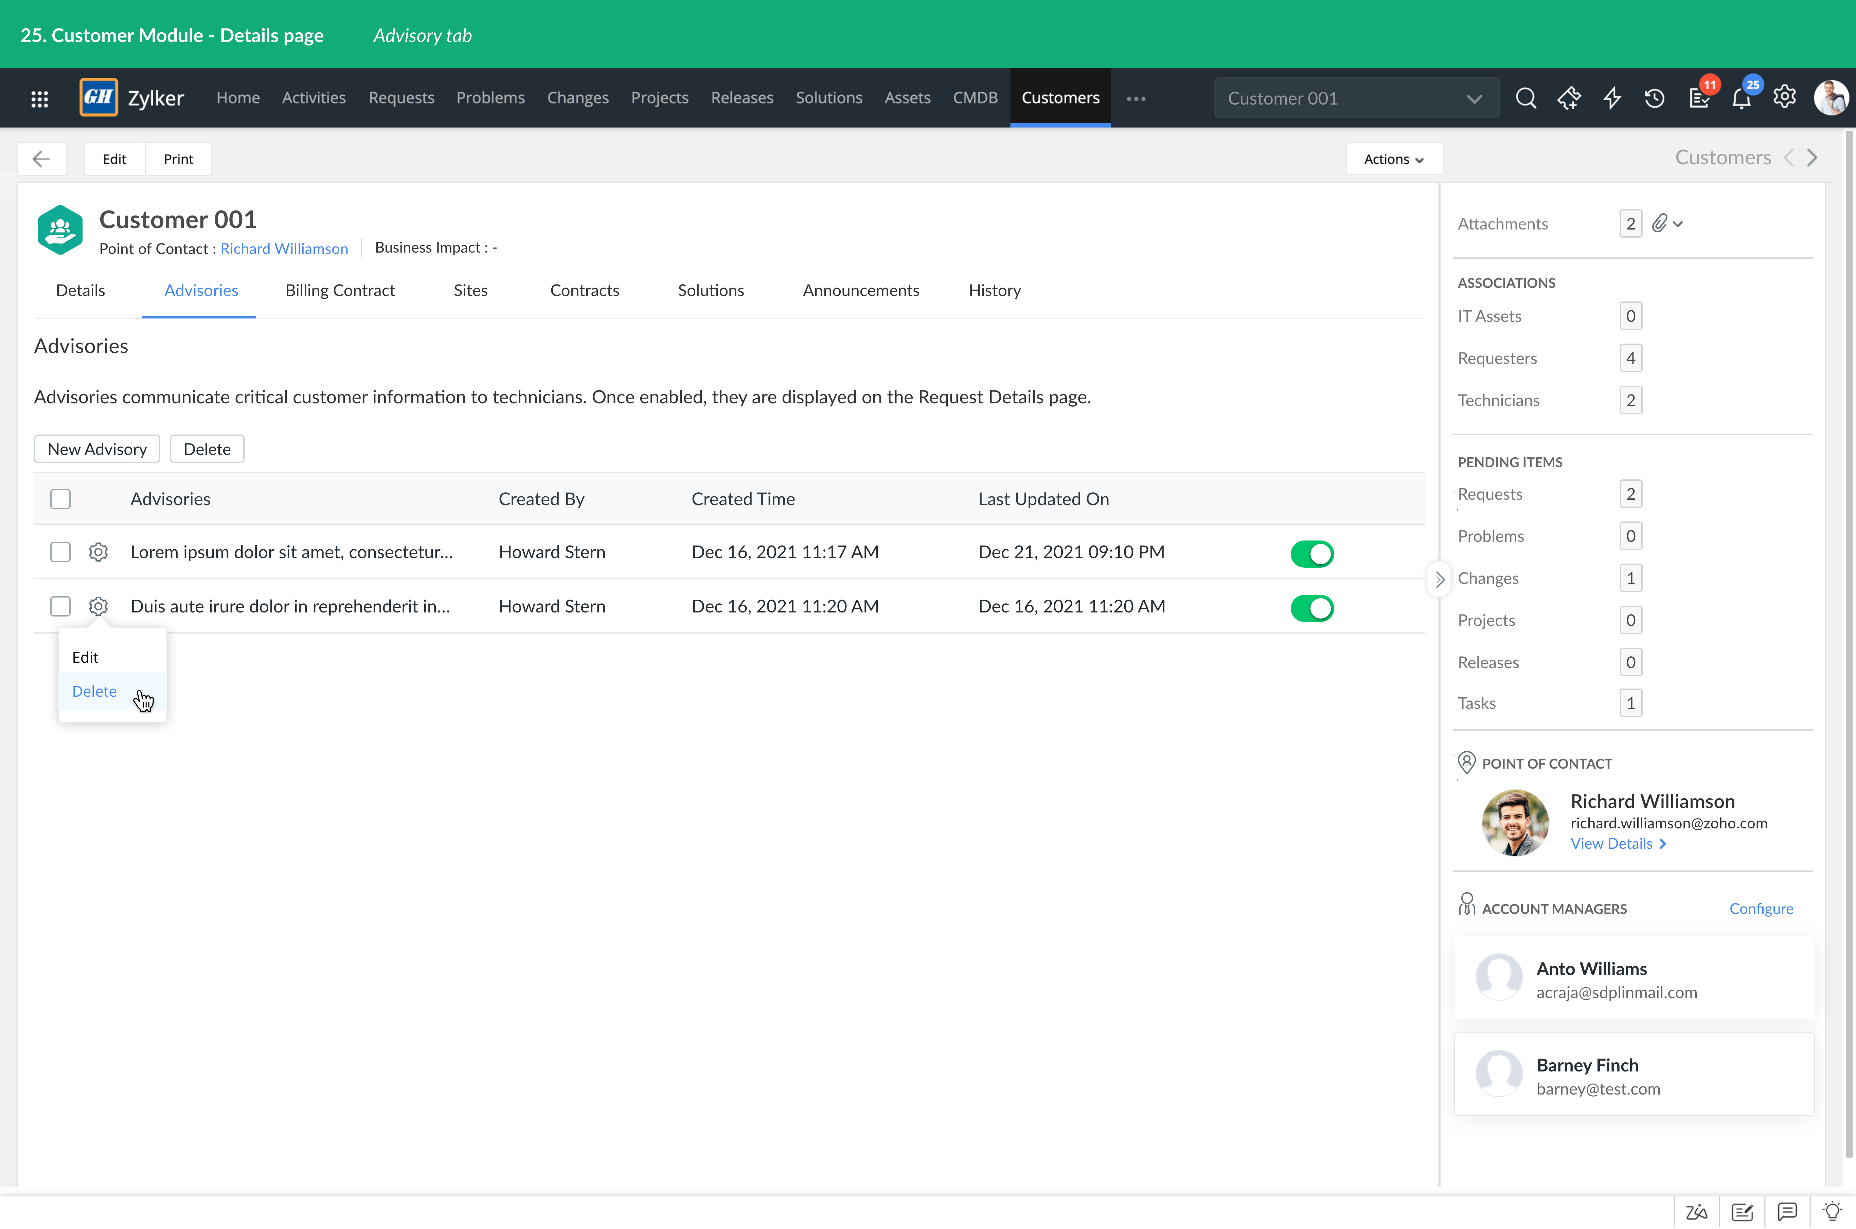1856x1229 pixels.
Task: Open gear menu for Duis aute advisory
Action: tap(98, 606)
